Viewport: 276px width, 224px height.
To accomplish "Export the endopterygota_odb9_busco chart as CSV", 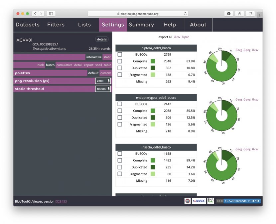I will coord(255,99).
